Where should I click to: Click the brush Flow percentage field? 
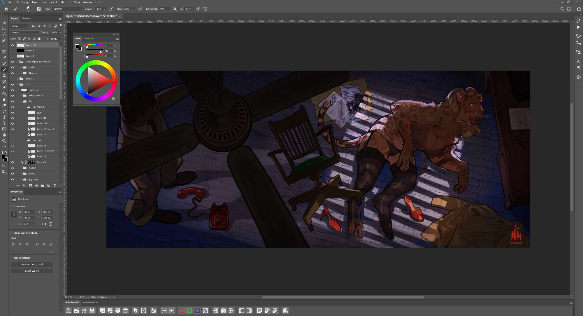click(127, 9)
